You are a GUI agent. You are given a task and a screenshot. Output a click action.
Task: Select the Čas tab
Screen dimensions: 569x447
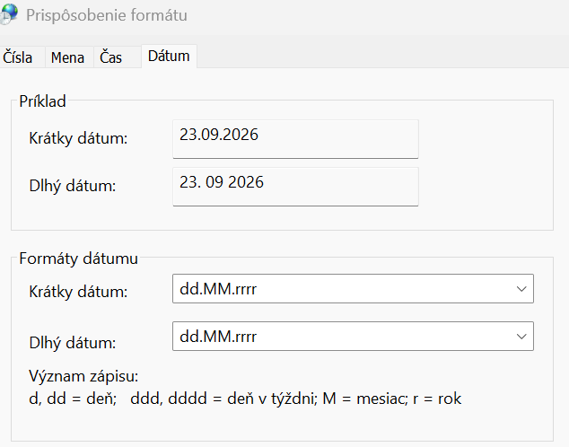pos(111,57)
